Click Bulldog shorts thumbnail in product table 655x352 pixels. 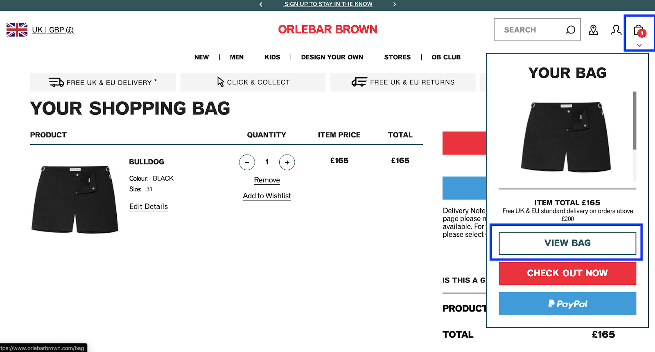click(x=75, y=199)
